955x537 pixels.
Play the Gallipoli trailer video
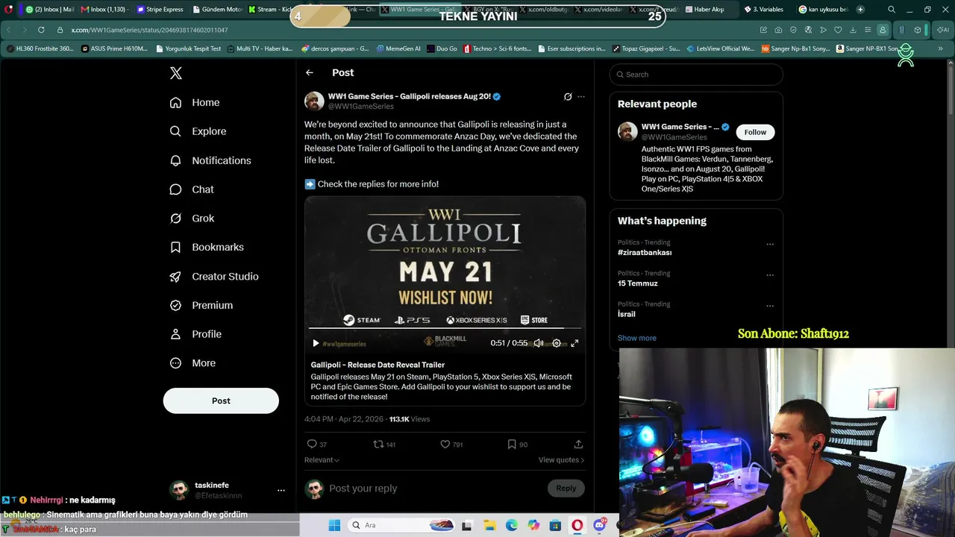tap(316, 343)
